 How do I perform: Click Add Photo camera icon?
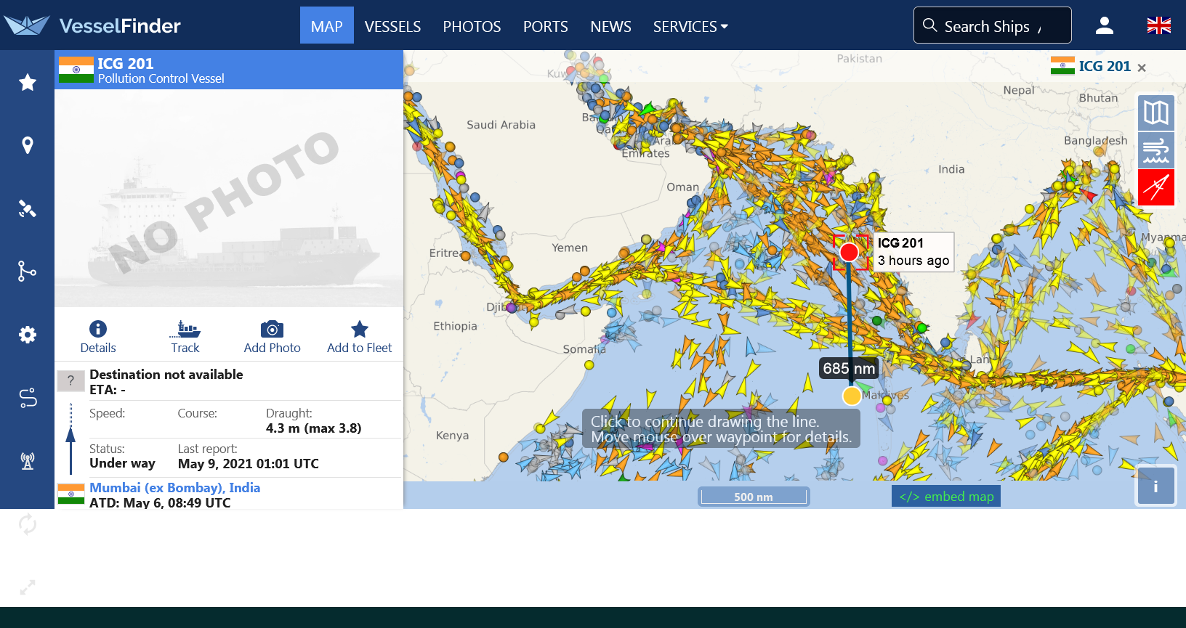(273, 337)
